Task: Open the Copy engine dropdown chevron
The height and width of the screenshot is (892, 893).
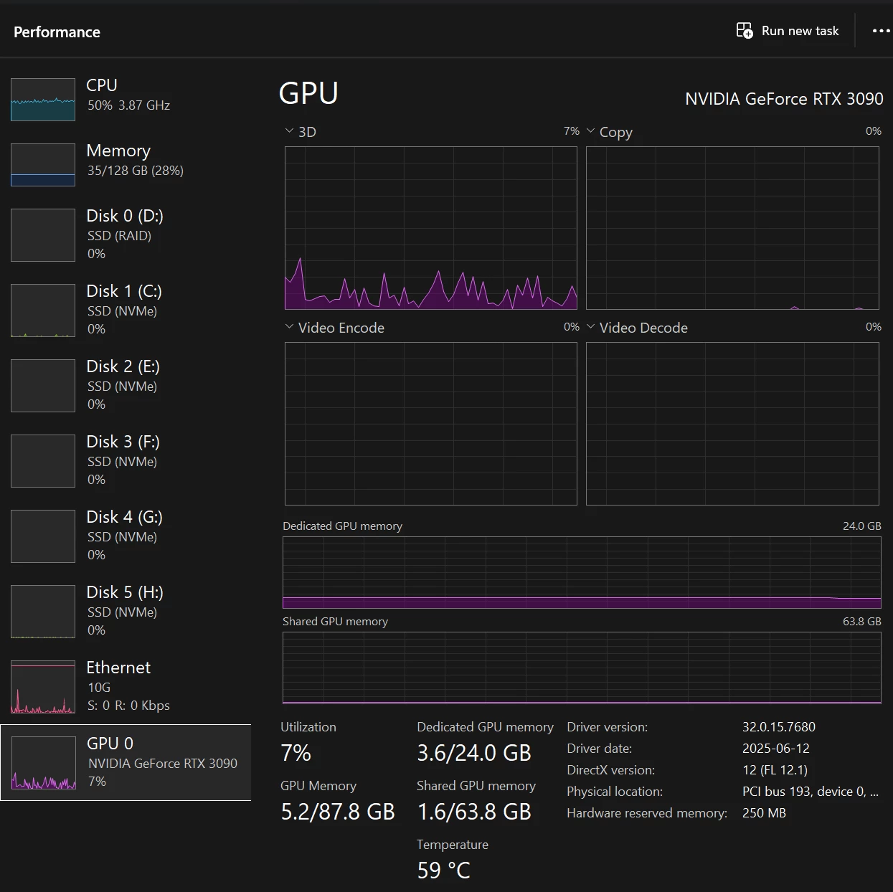Action: tap(591, 131)
